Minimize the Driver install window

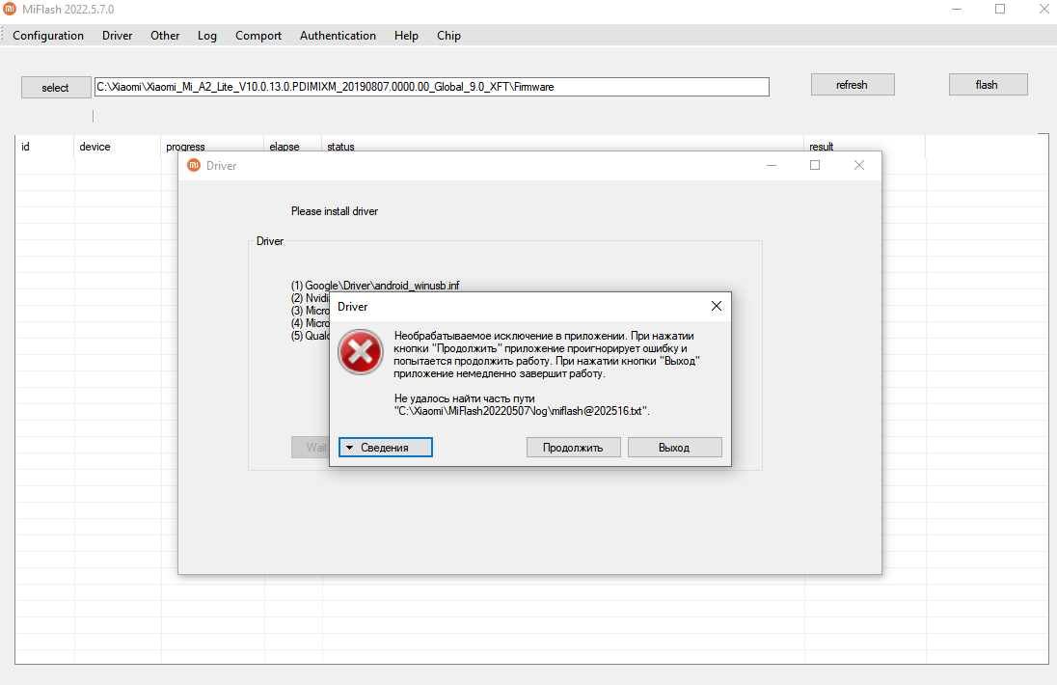(772, 165)
